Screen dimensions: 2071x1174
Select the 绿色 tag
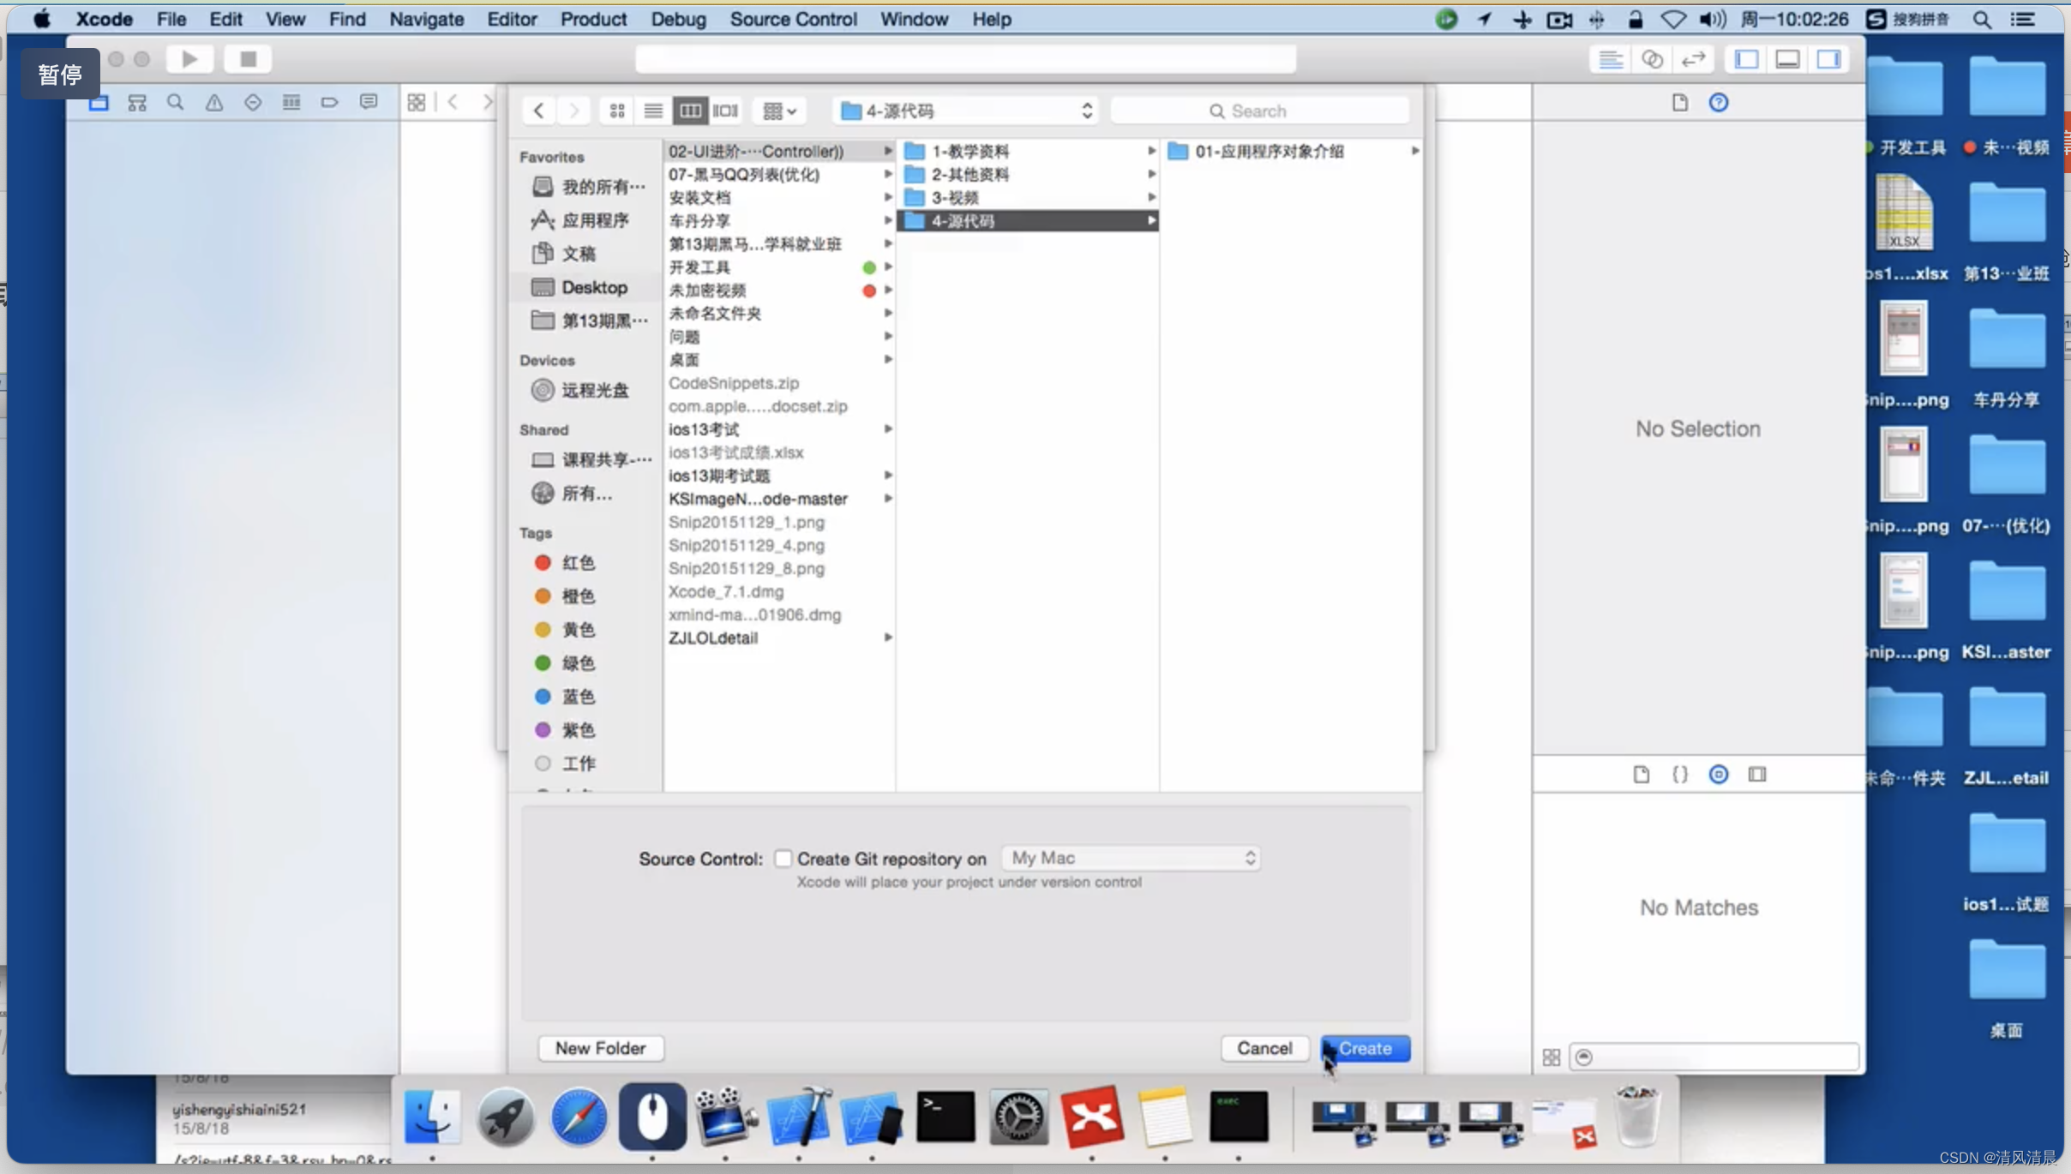coord(566,662)
